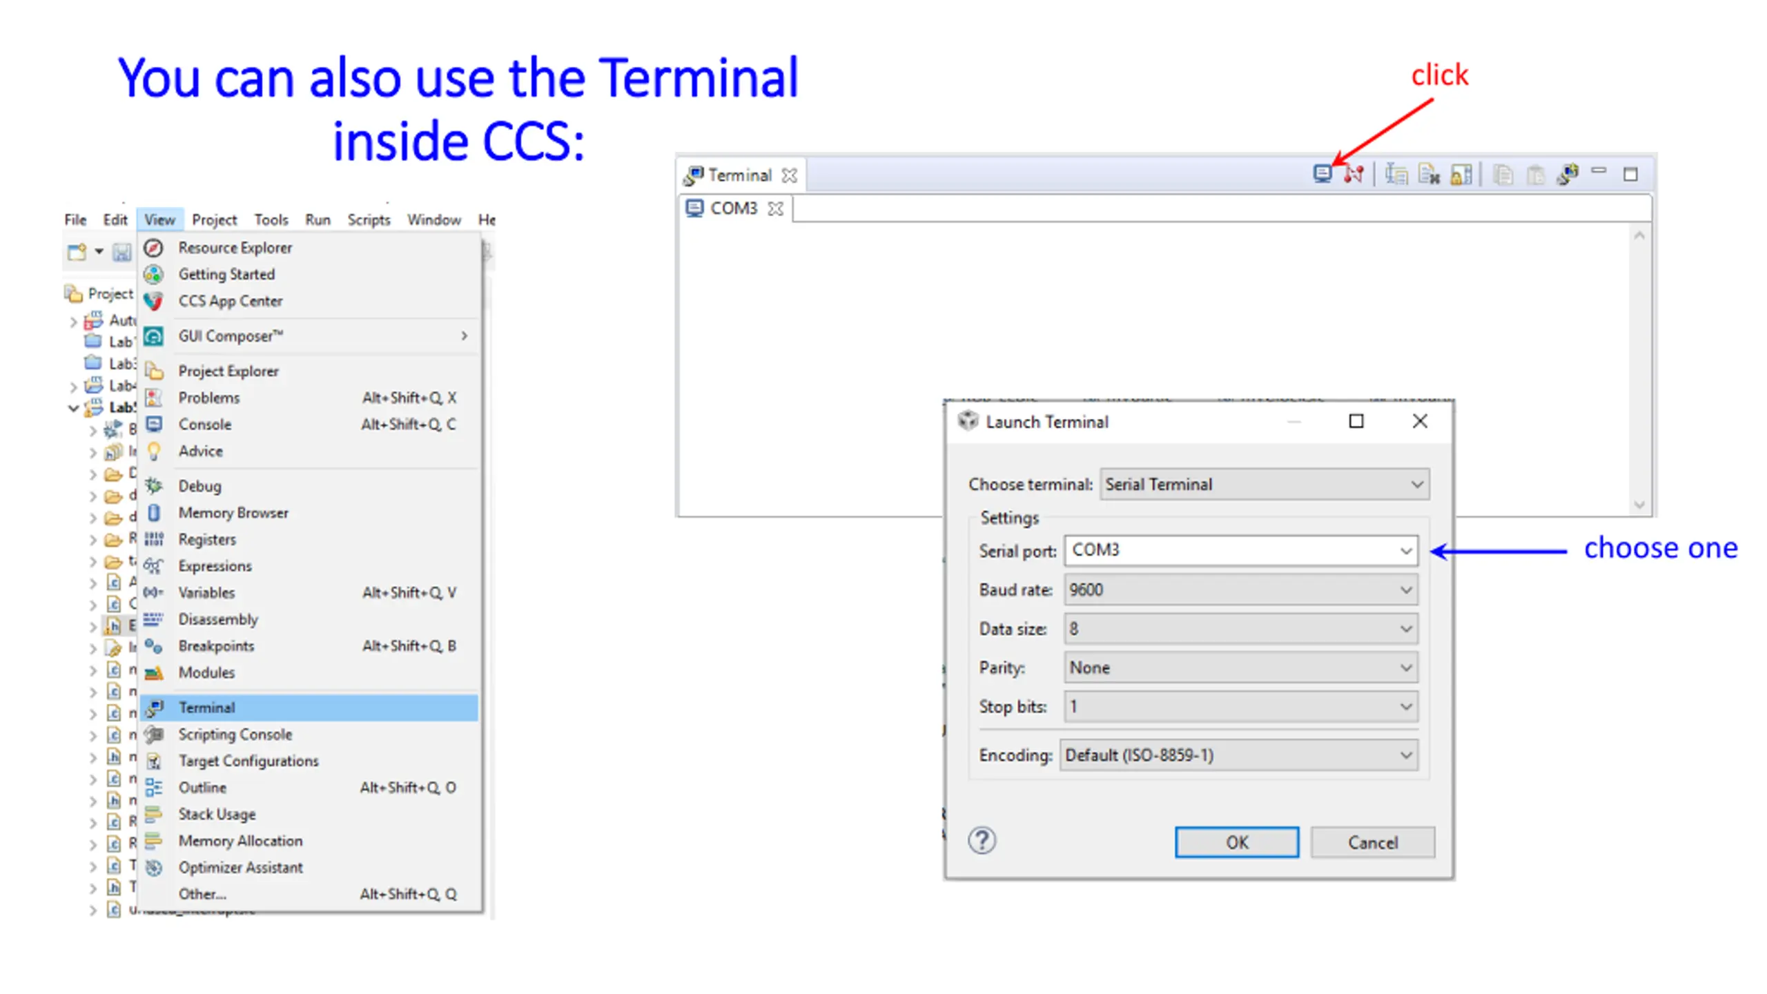Select the Terminal view tab
The width and height of the screenshot is (1767, 994).
741,175
